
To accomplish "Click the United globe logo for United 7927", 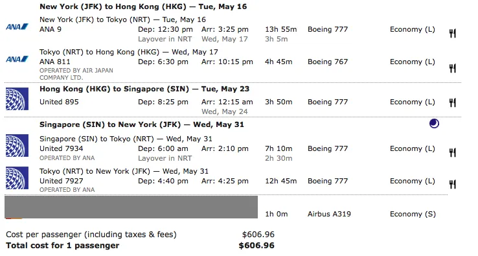I will (17, 178).
